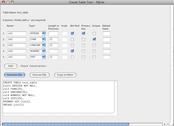Focus the col1 name field
This screenshot has height=126, width=174.
tap(17, 33)
